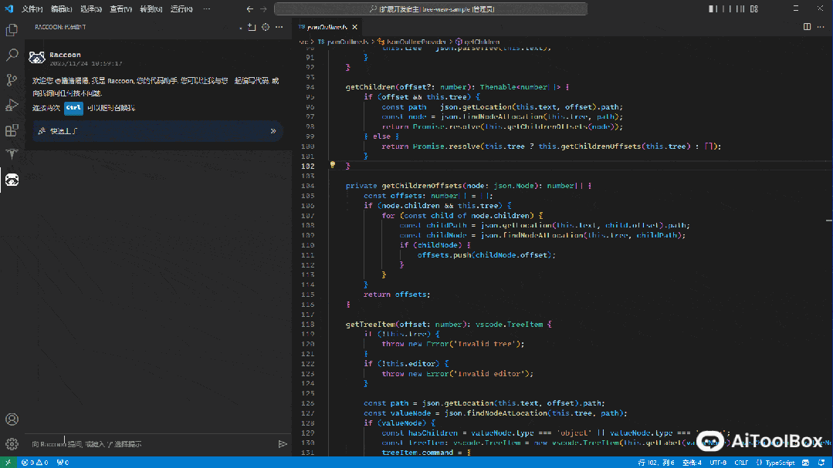Screen dimensions: 833x468
Task: Show errors and warnings count in status bar
Action: point(35,463)
